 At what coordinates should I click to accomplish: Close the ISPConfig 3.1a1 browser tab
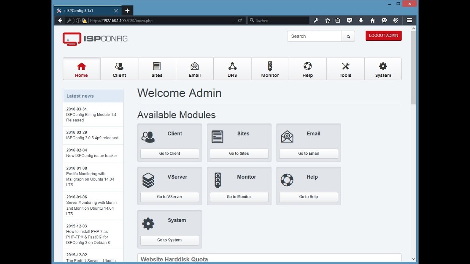(x=116, y=11)
